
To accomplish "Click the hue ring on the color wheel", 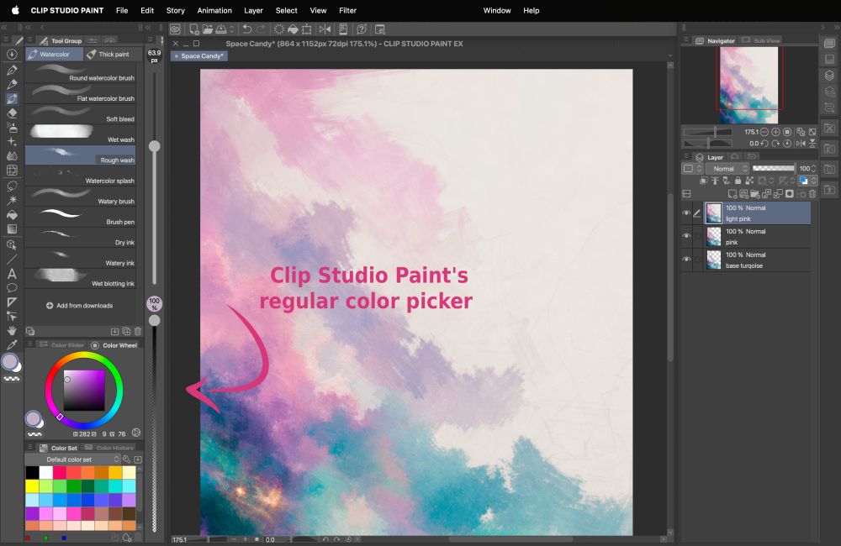I will [x=84, y=355].
